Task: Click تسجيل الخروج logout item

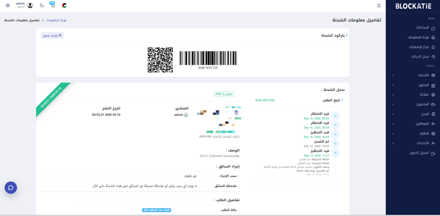Action: tap(419, 153)
